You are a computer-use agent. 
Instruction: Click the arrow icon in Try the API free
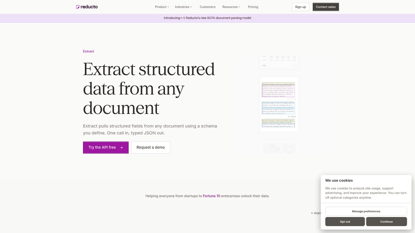coord(122,148)
